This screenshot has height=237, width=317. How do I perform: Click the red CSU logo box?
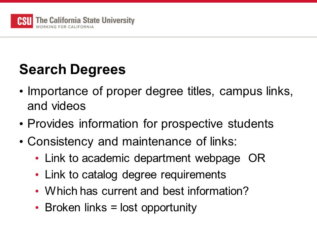pyautogui.click(x=22, y=21)
